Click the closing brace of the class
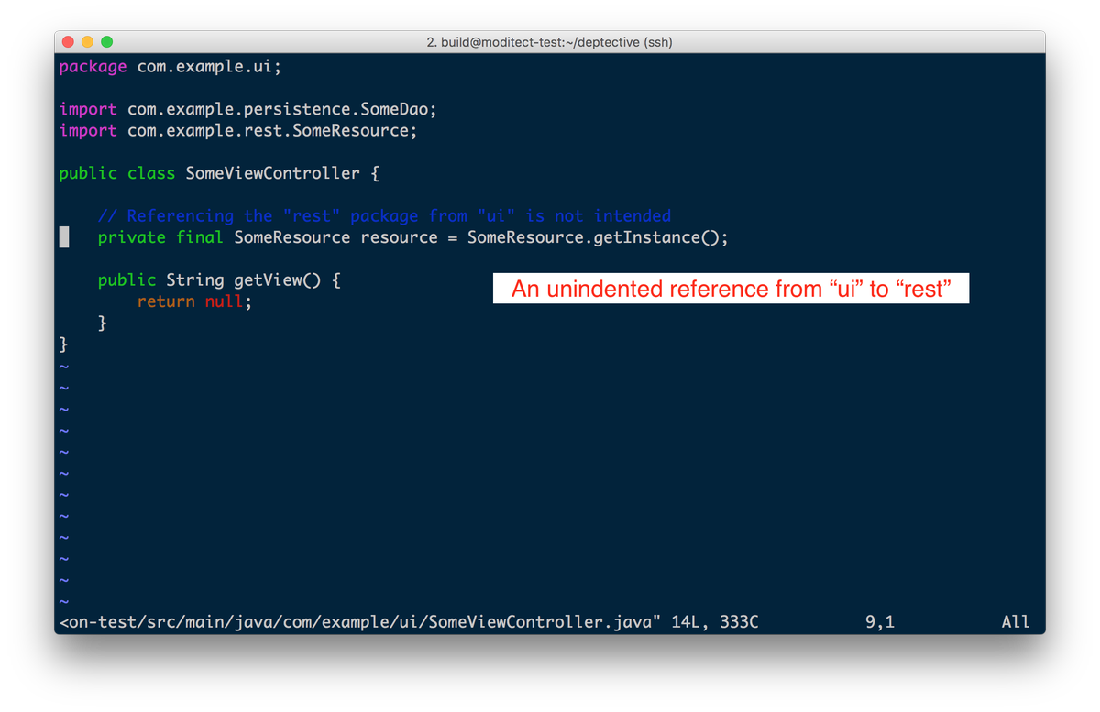This screenshot has width=1100, height=712. [62, 344]
